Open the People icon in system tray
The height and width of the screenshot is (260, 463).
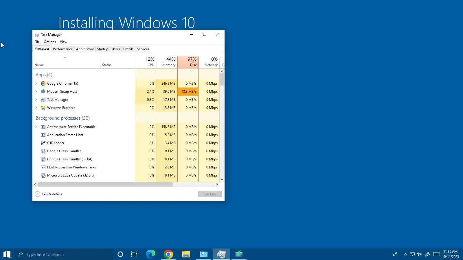[395, 254]
